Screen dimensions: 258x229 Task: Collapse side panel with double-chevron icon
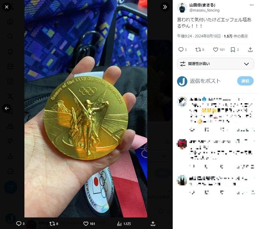pyautogui.click(x=165, y=7)
